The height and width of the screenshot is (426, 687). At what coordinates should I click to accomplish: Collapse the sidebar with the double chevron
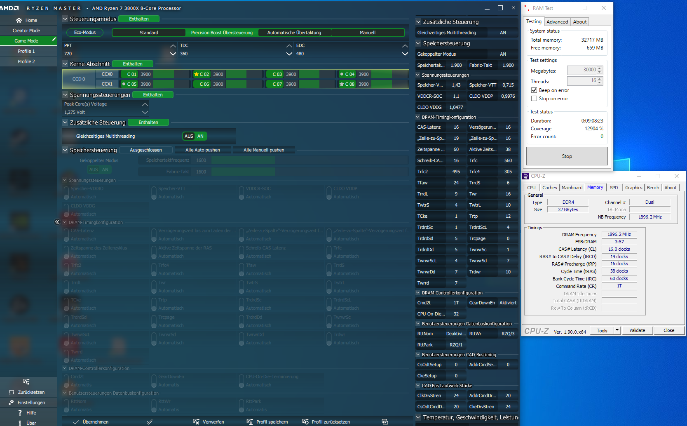click(x=57, y=222)
